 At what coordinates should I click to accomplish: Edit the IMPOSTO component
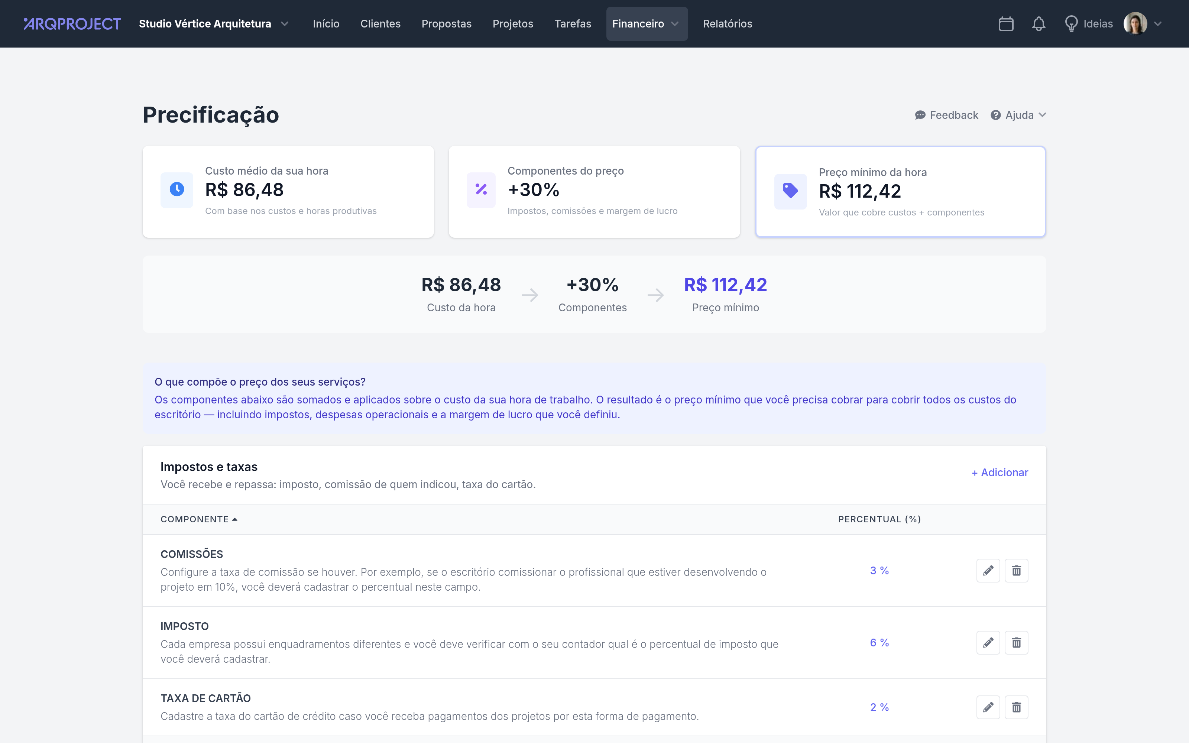point(988,643)
